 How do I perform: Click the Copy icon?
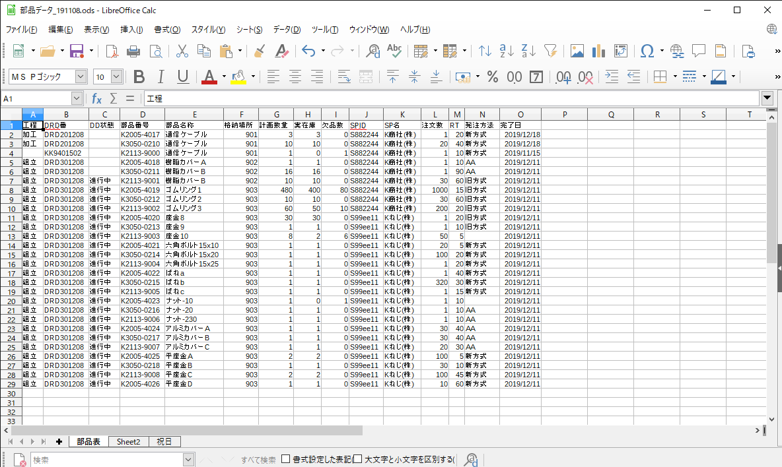pos(204,51)
